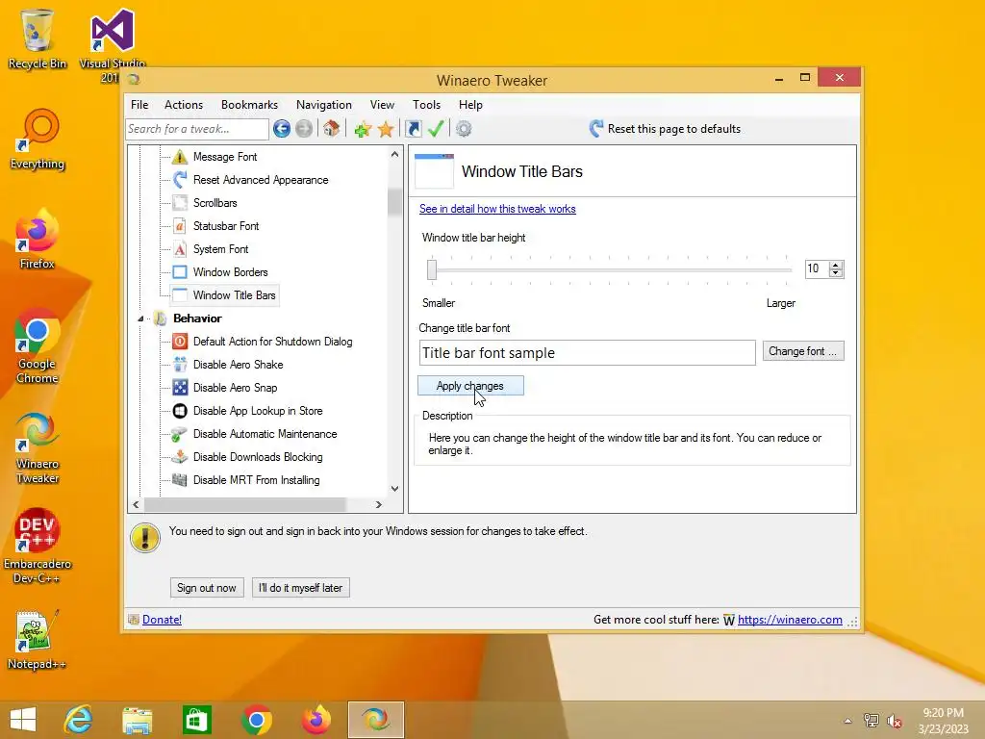Image resolution: width=985 pixels, height=739 pixels.
Task: Open See in detail how this tweak works
Action: (x=497, y=209)
